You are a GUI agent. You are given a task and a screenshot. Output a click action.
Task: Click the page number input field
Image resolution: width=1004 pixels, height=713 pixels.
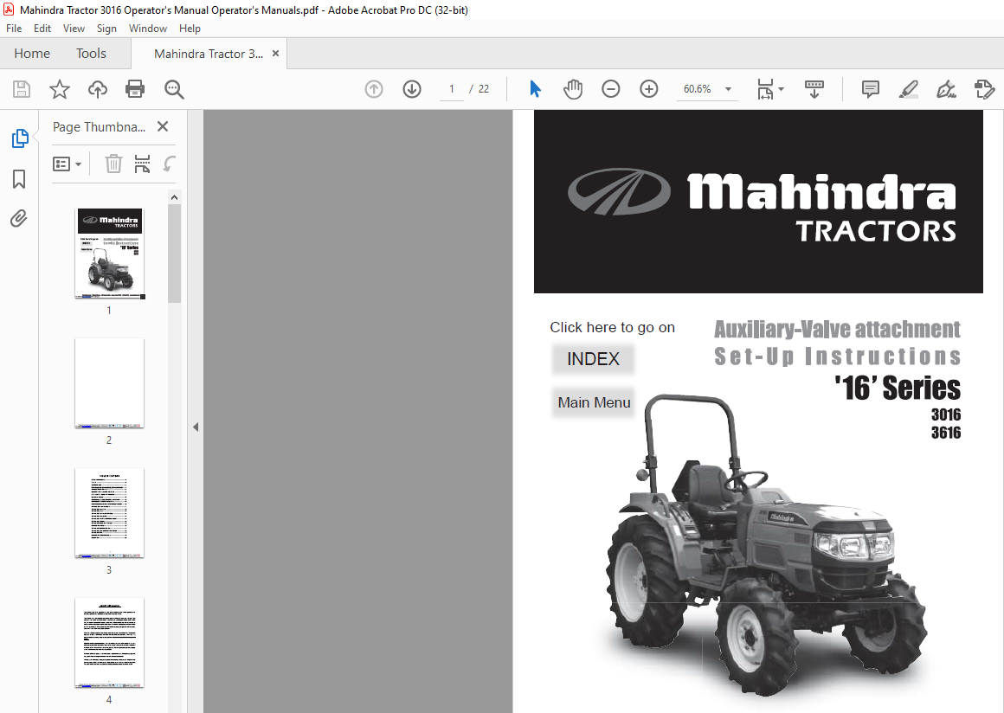[x=452, y=89]
